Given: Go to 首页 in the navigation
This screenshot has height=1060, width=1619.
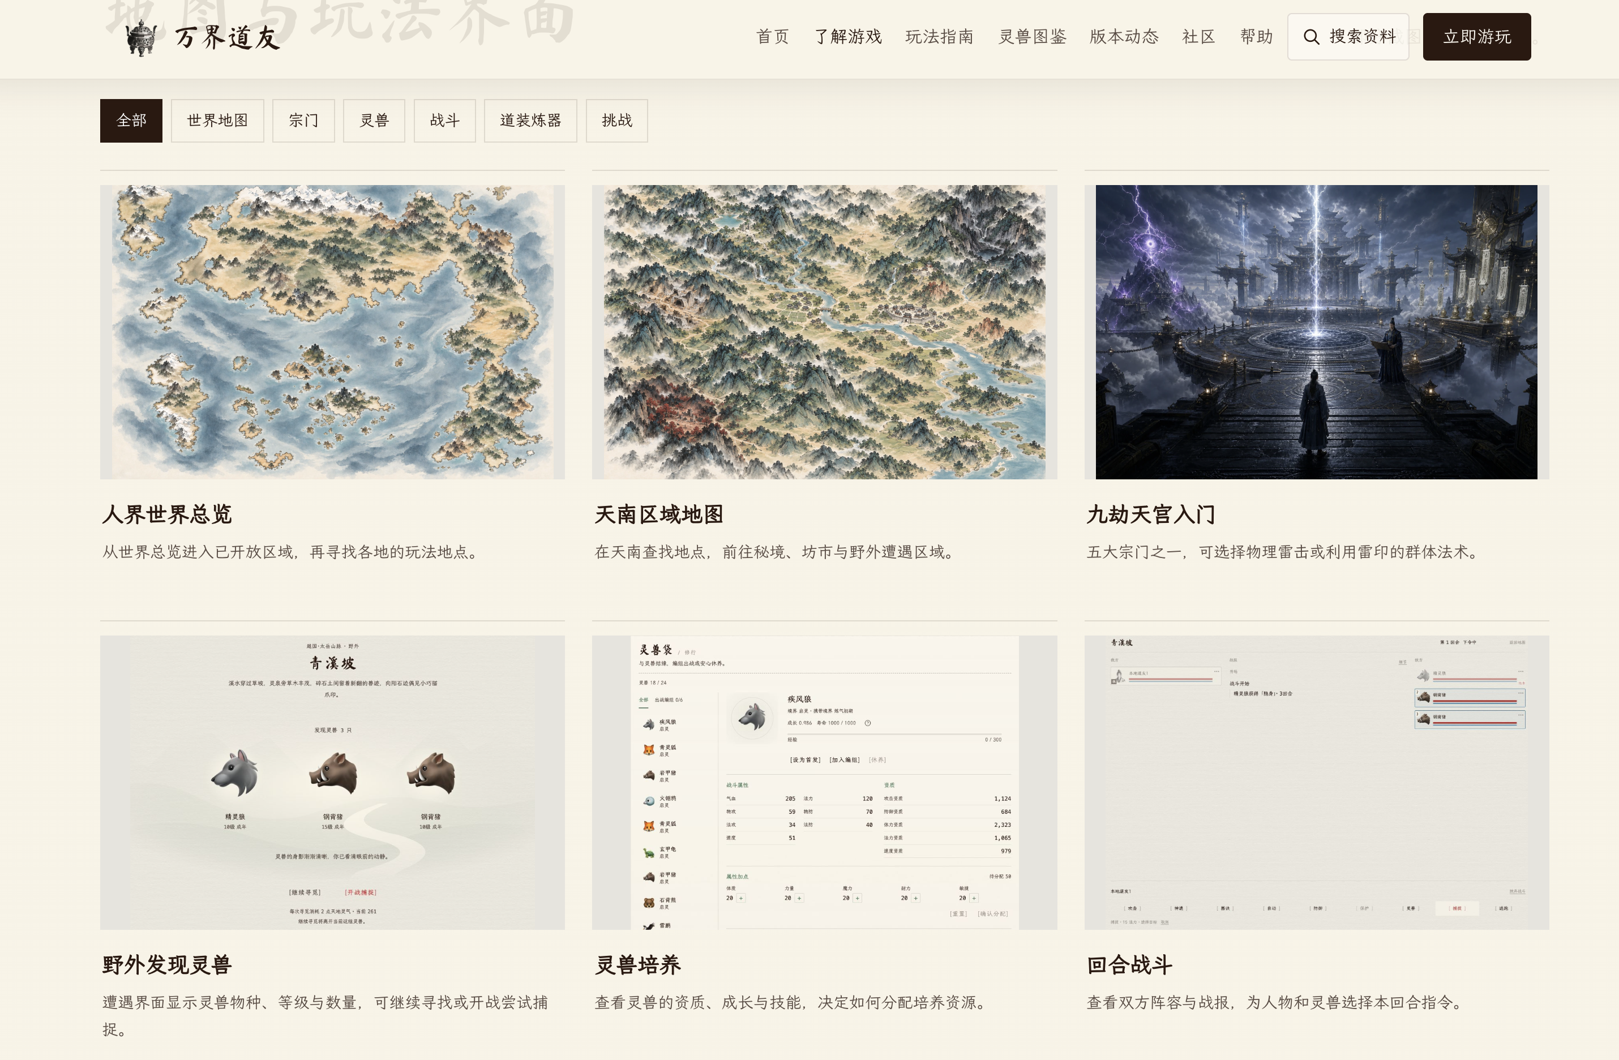Looking at the screenshot, I should click(x=773, y=37).
